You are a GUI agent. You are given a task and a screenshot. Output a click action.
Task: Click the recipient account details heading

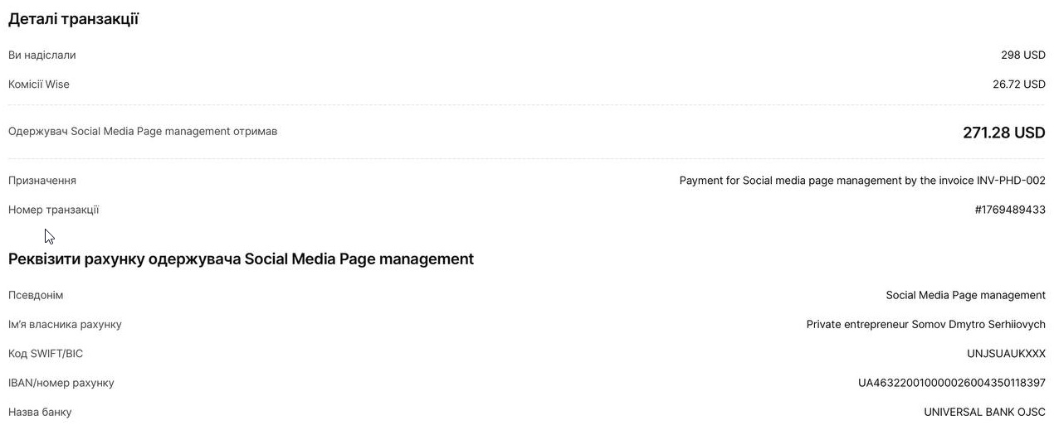tap(241, 259)
